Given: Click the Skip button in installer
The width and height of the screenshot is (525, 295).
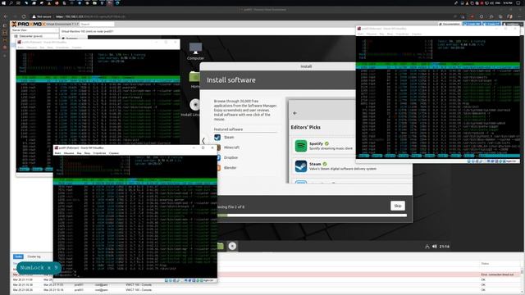Looking at the screenshot, I should [x=397, y=206].
